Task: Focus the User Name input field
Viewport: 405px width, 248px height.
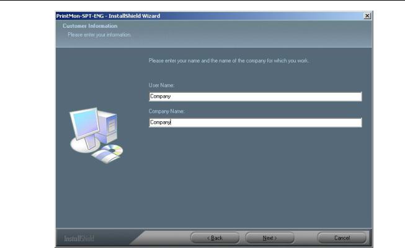Action: point(256,96)
